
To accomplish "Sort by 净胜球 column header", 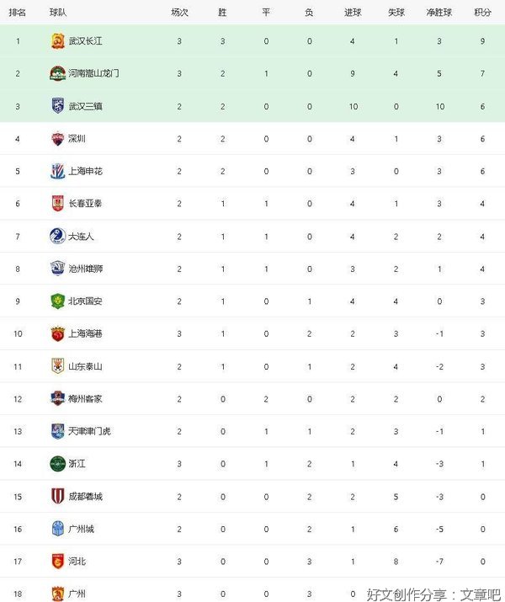I will [439, 13].
